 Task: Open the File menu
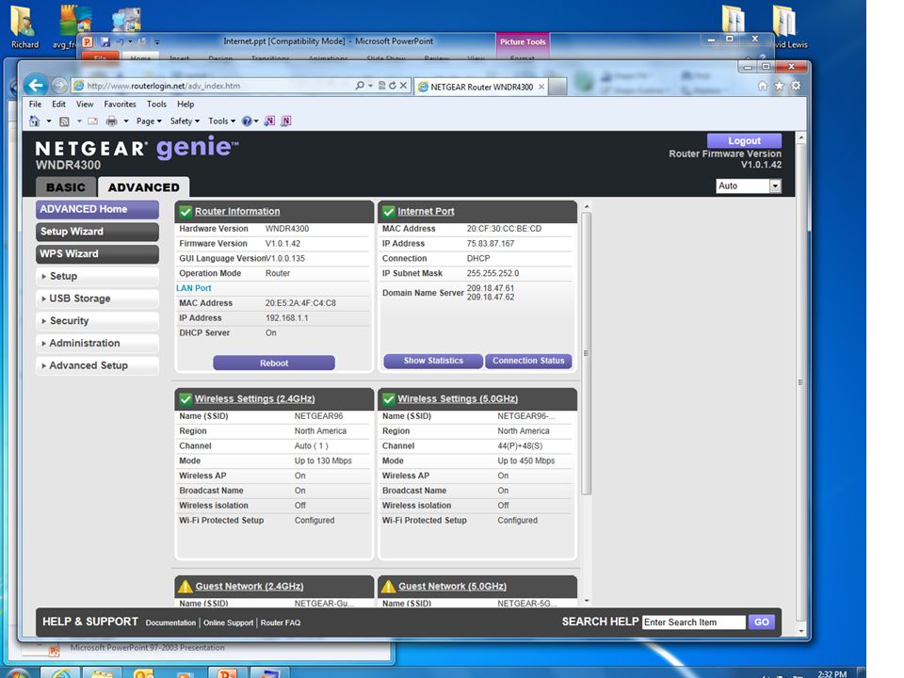[x=35, y=105]
